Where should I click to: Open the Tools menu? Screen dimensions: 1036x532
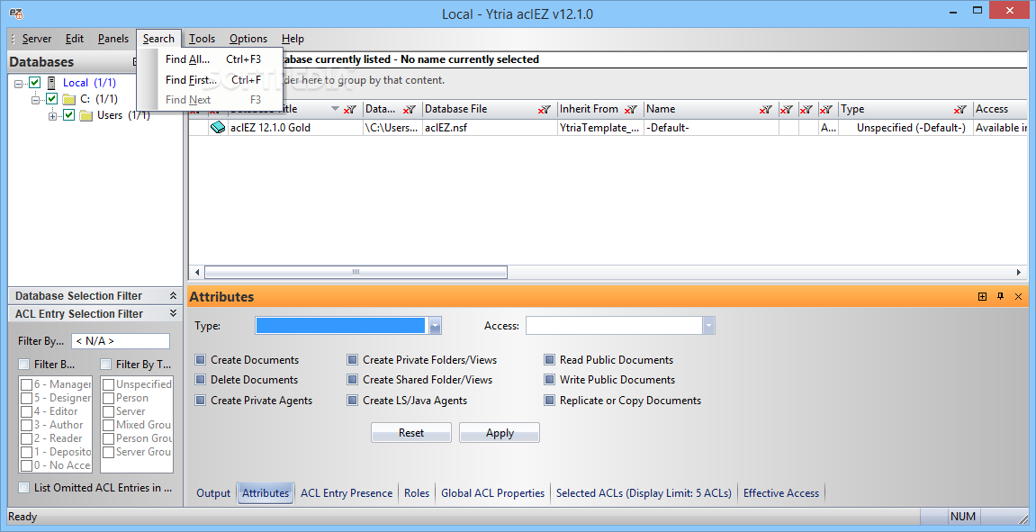pyautogui.click(x=203, y=39)
